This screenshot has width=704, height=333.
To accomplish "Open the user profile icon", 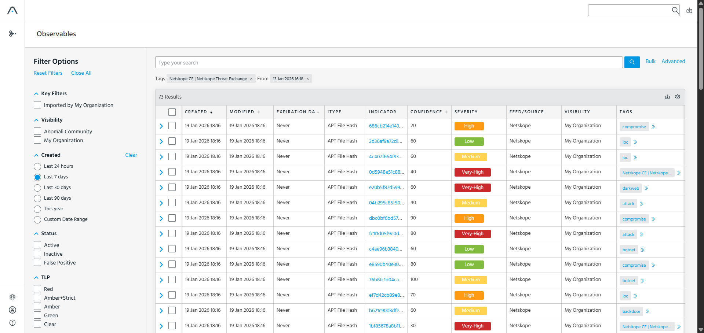I will click(x=12, y=310).
